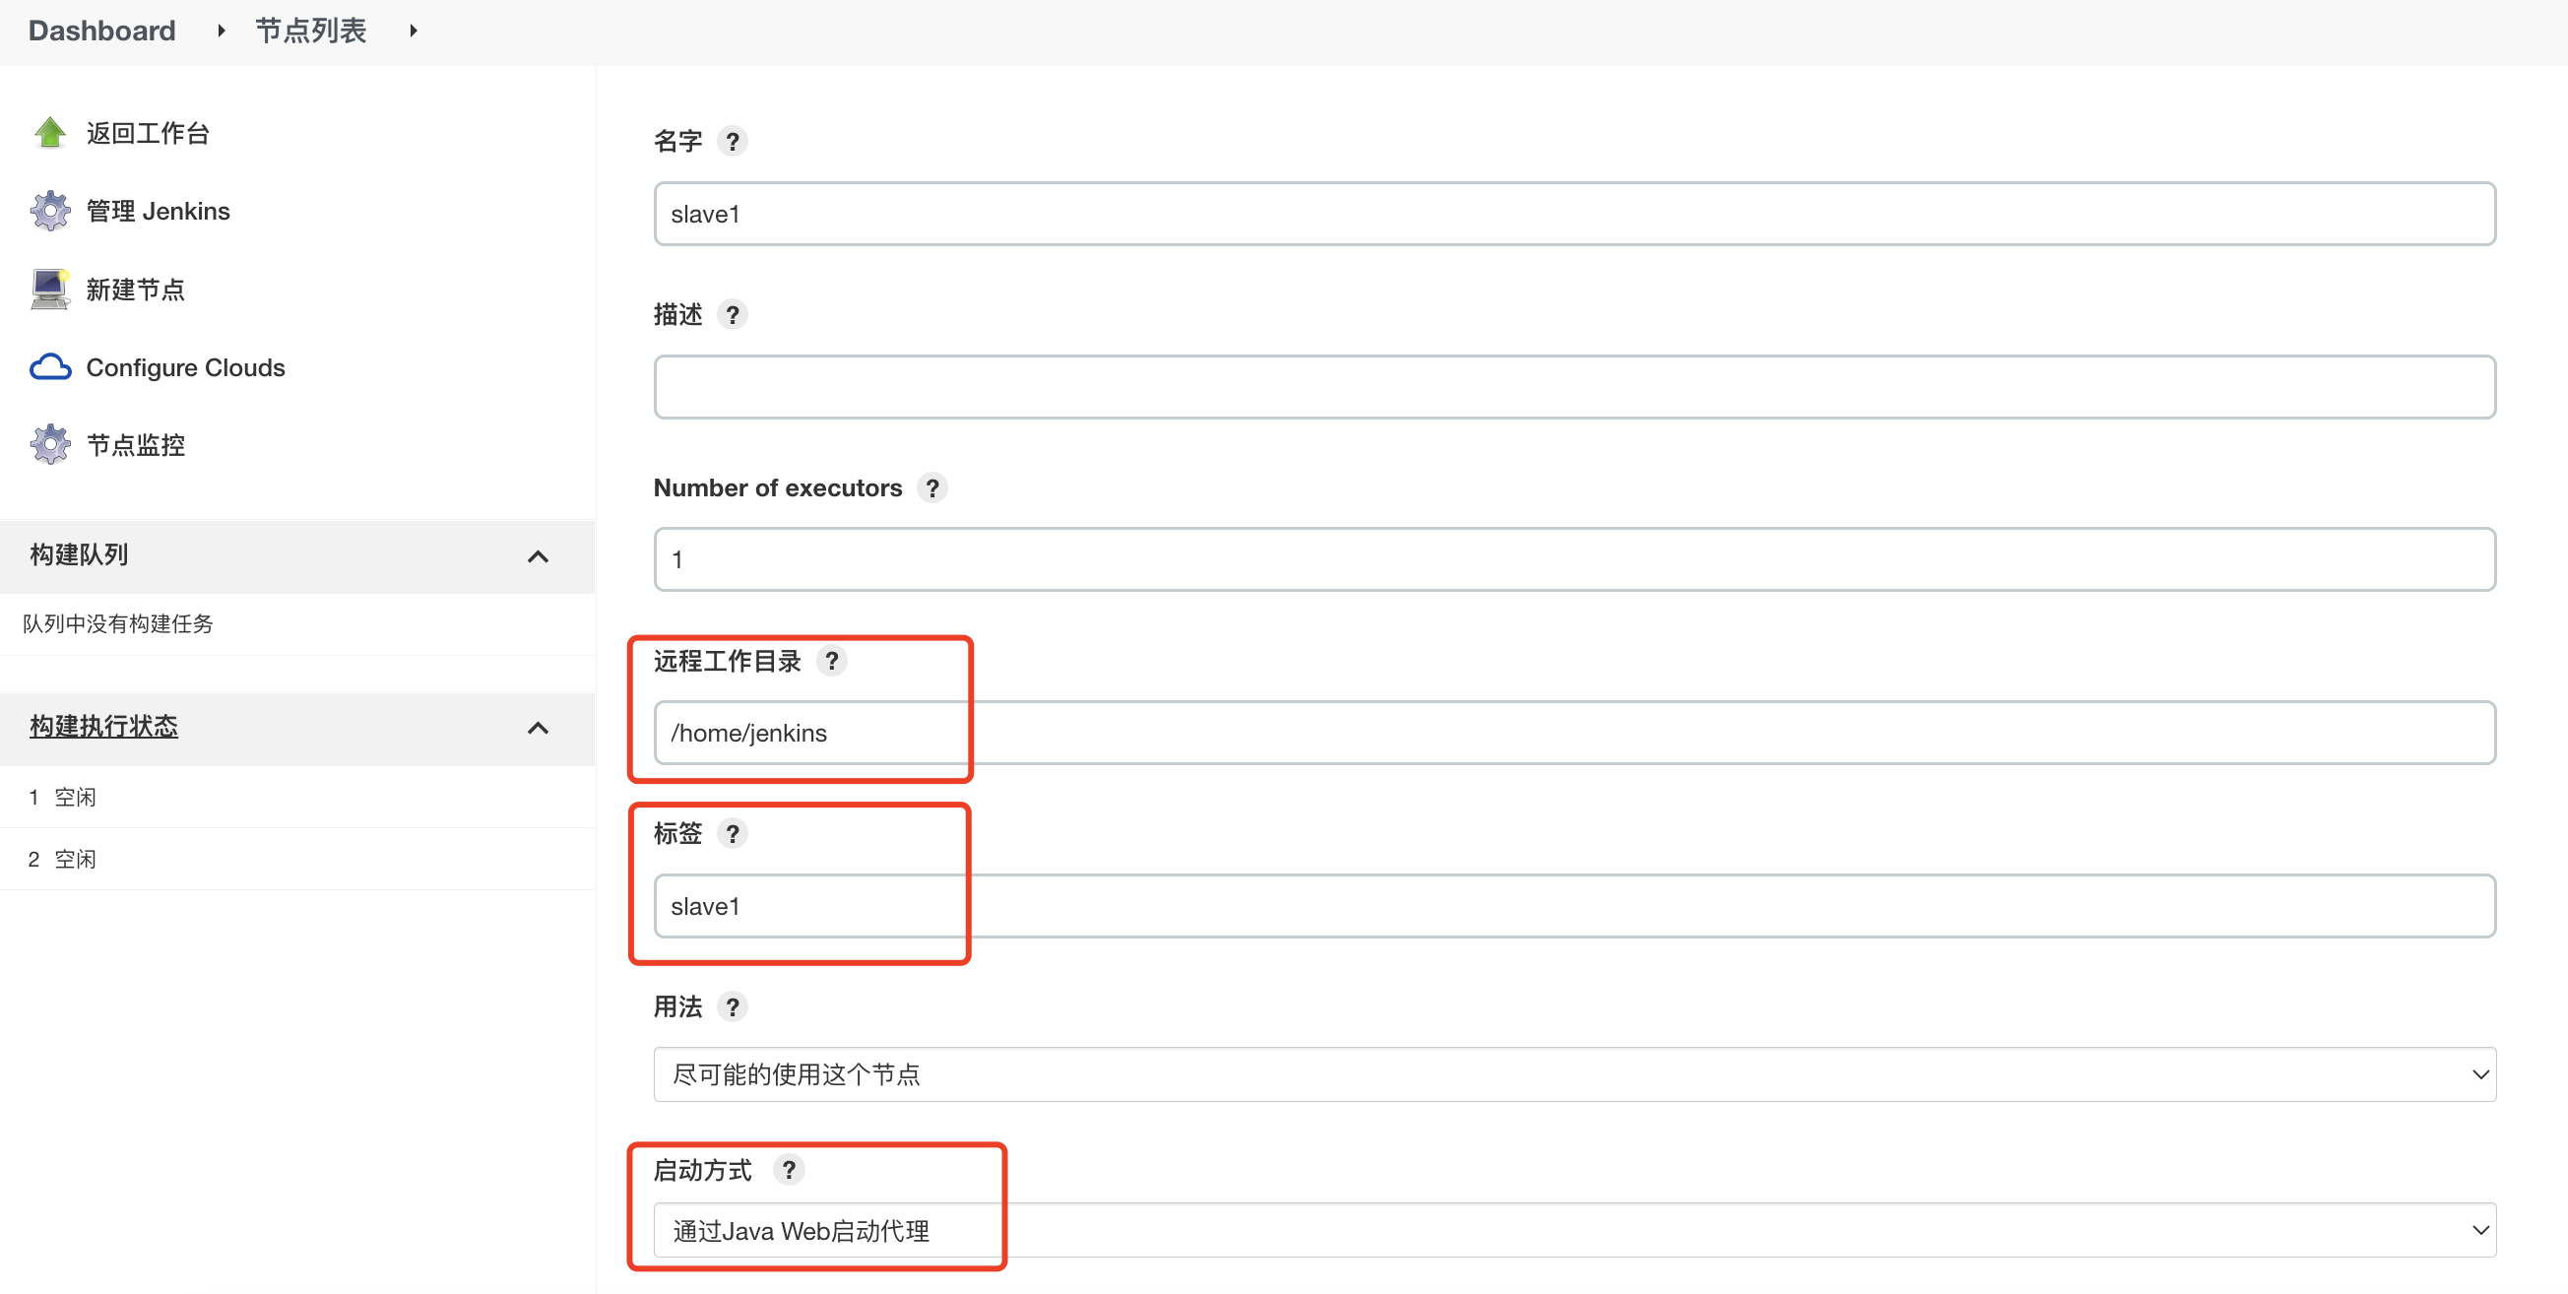The image size is (2568, 1294).
Task: Open the 启动方式 dropdown
Action: click(x=1574, y=1230)
